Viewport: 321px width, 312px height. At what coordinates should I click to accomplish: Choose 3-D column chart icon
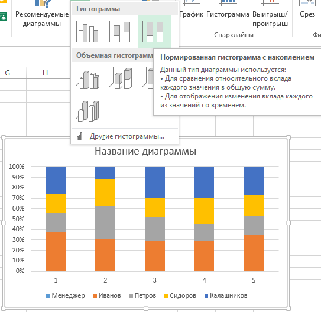click(88, 111)
